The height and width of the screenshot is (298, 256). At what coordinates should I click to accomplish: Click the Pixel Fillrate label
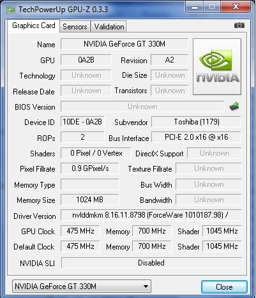coord(38,169)
